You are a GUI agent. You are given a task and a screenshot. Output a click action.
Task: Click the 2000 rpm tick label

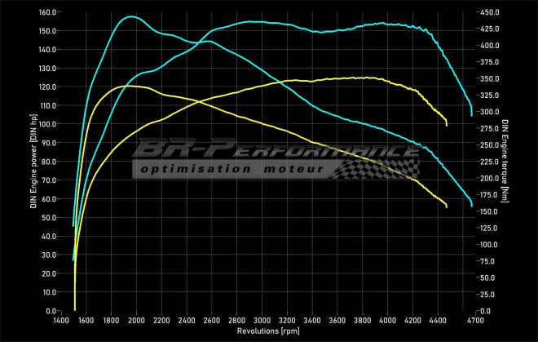136,321
